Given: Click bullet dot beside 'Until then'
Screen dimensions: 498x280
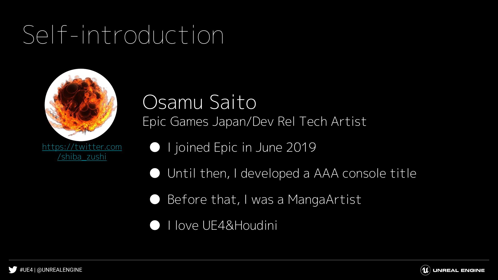Looking at the screenshot, I should coord(155,173).
